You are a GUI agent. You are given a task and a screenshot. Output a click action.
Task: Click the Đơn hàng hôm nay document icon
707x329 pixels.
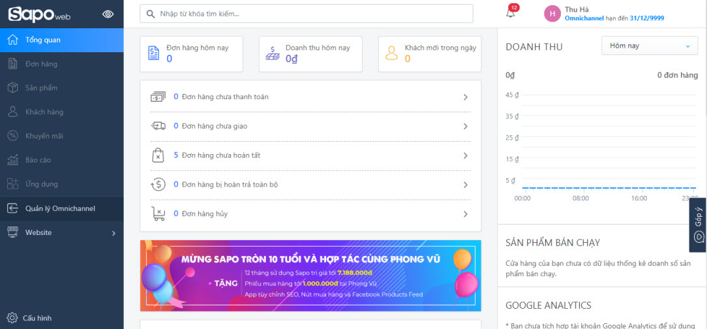click(x=154, y=54)
